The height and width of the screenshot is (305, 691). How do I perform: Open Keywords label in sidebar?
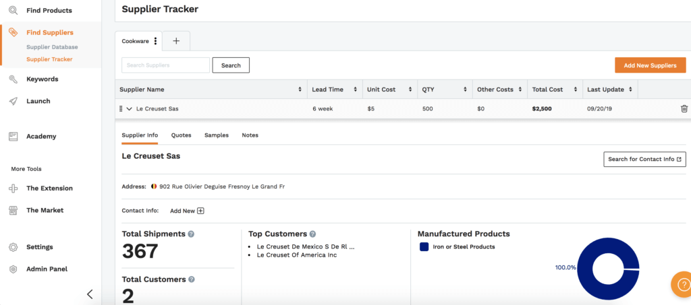43,79
